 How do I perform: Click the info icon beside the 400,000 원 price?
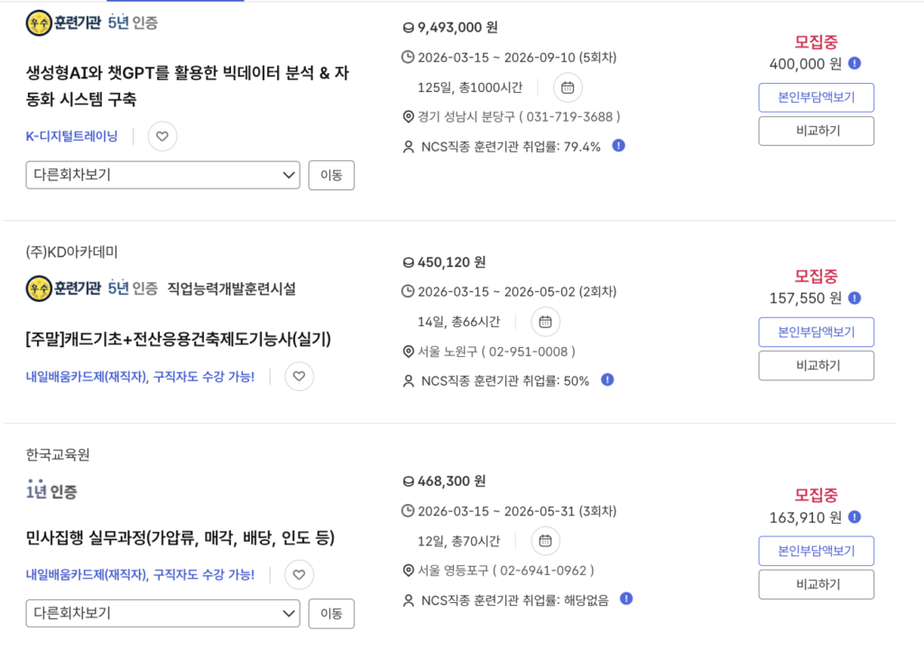pyautogui.click(x=855, y=64)
